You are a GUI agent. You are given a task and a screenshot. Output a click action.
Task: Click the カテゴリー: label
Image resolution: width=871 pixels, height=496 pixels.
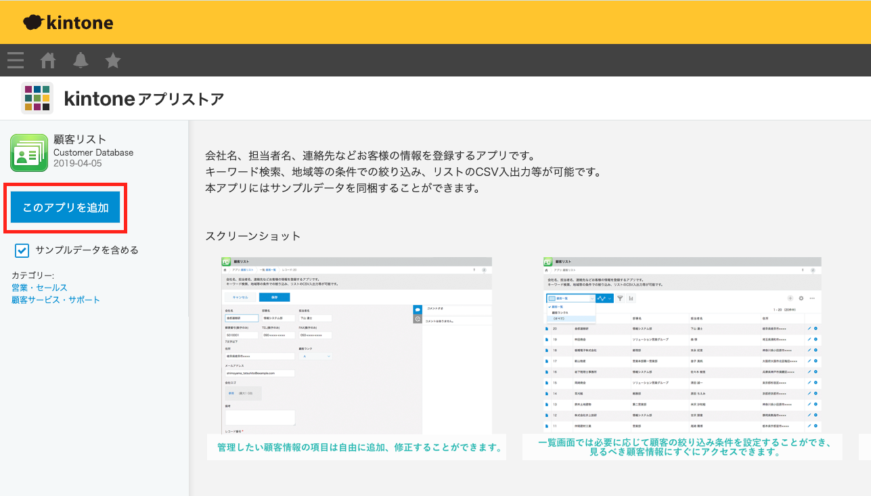click(x=32, y=275)
